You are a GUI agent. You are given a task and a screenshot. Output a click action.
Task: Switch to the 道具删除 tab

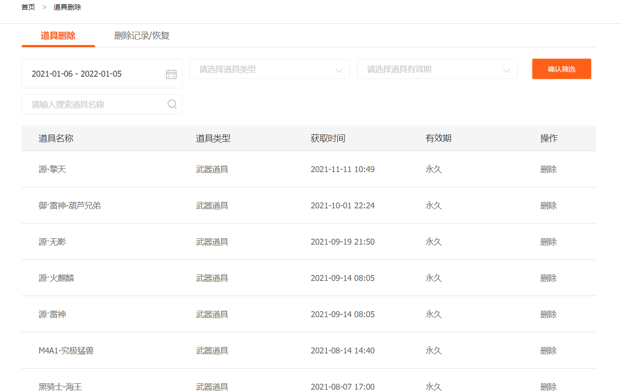(x=58, y=36)
